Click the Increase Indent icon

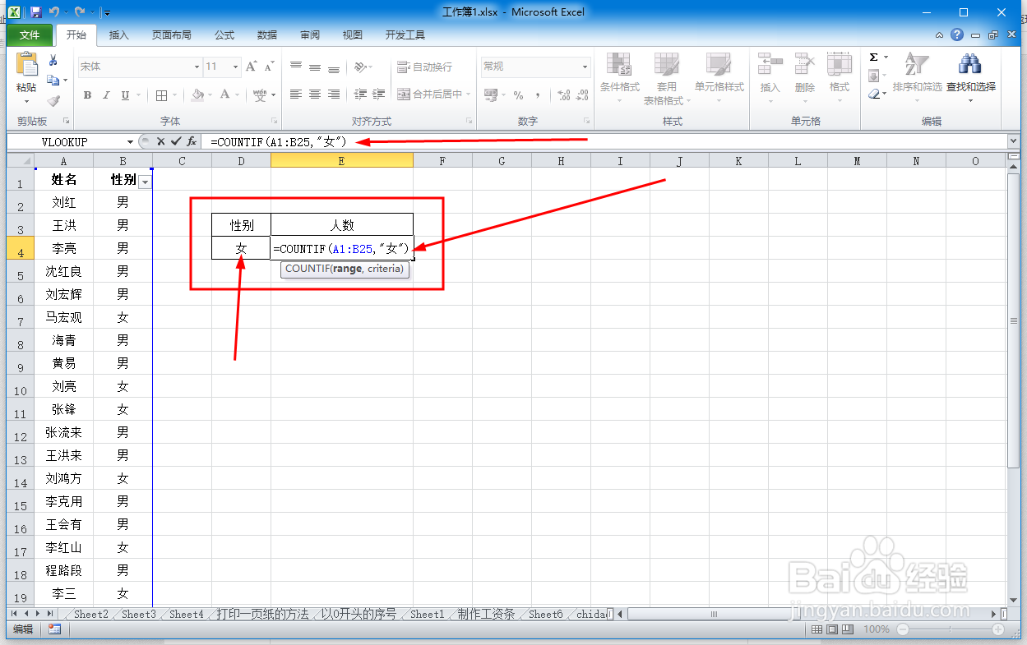[379, 94]
